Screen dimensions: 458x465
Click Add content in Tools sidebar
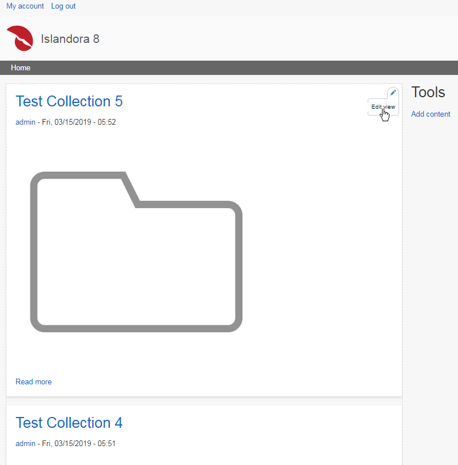[x=431, y=114]
